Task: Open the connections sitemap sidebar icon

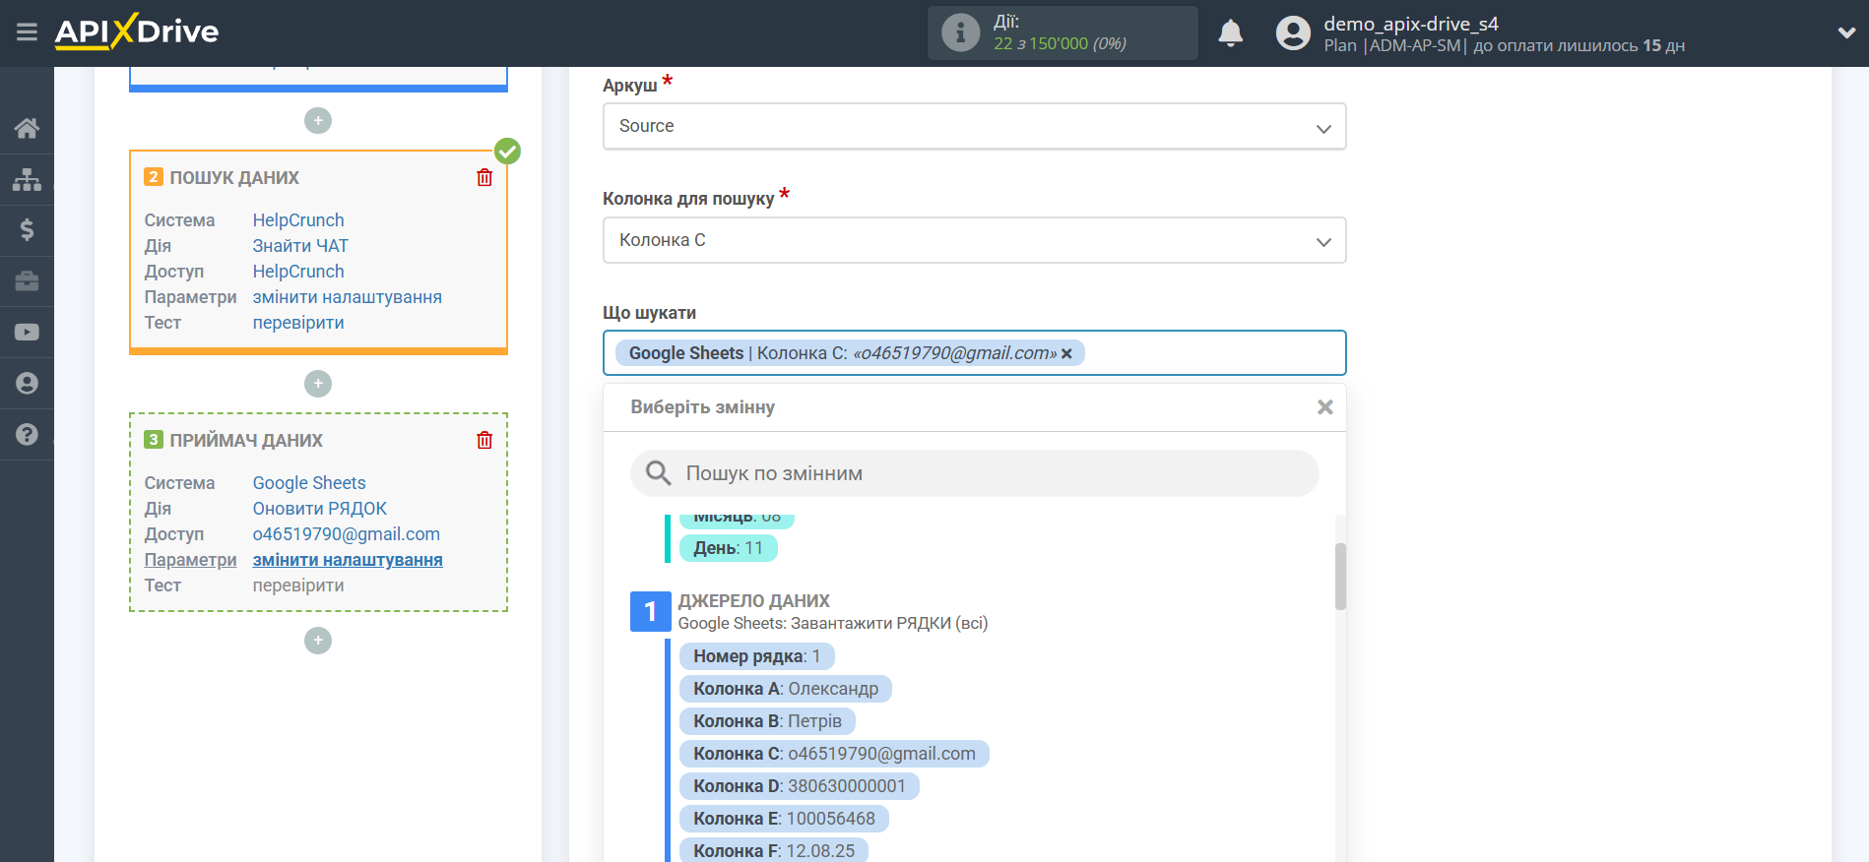Action: [x=27, y=179]
